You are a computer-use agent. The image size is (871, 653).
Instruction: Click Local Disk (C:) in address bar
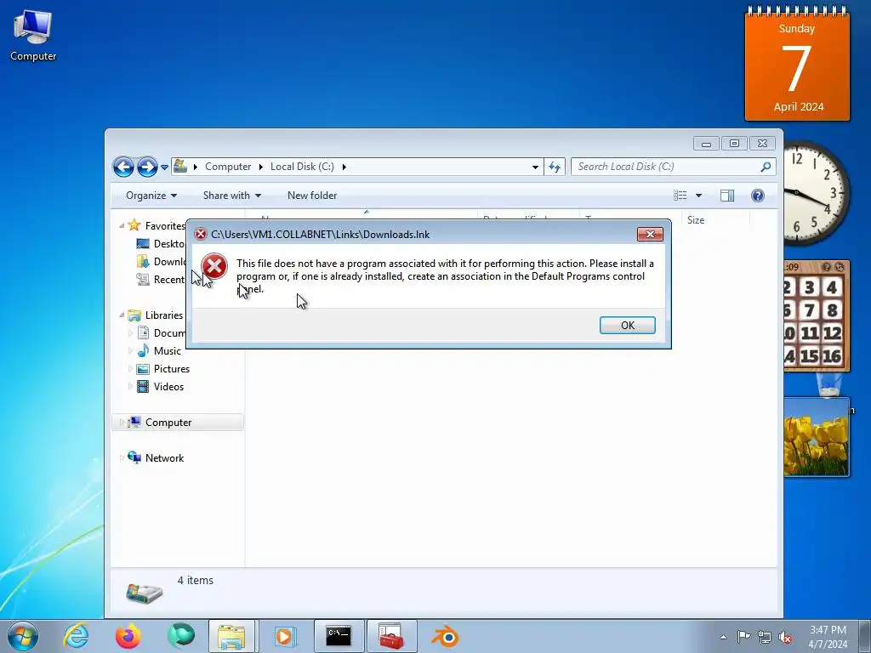[x=302, y=167]
